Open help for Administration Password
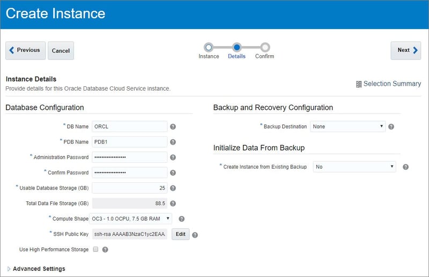 coord(173,158)
